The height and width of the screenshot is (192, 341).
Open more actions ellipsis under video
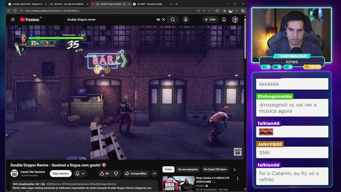pos(154,173)
